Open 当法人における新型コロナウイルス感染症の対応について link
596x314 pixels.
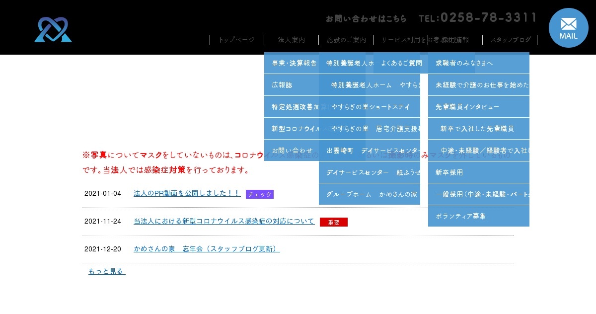(x=224, y=221)
